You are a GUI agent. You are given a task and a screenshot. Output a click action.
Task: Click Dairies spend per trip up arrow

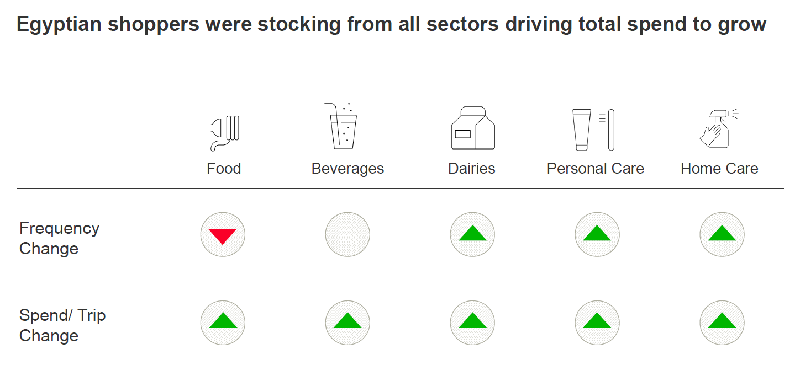[x=472, y=322]
